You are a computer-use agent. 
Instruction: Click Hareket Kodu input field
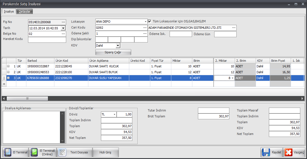click(x=47, y=40)
